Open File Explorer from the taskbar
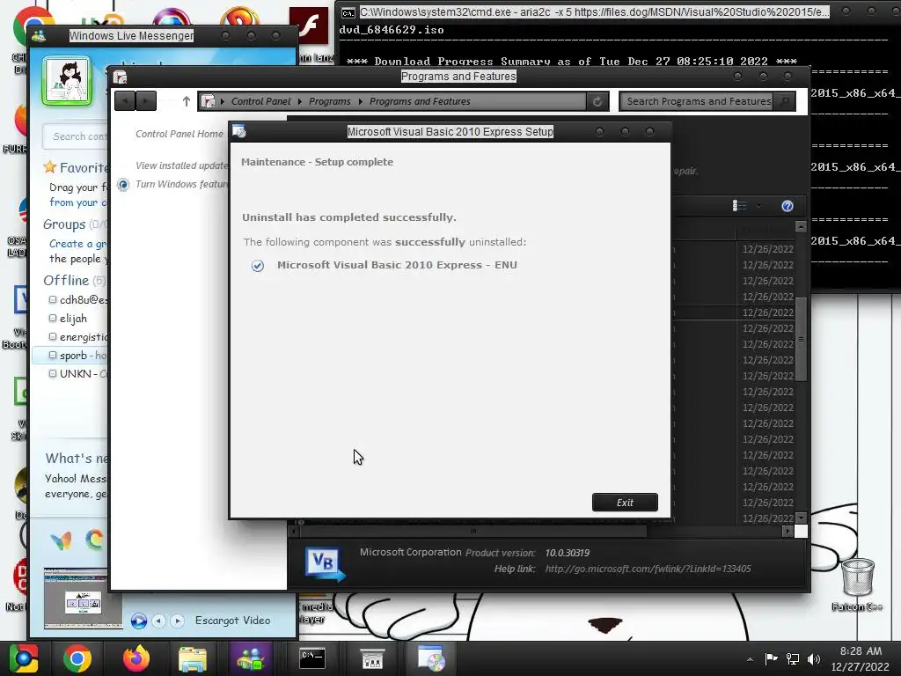This screenshot has height=676, width=901. coord(193,658)
